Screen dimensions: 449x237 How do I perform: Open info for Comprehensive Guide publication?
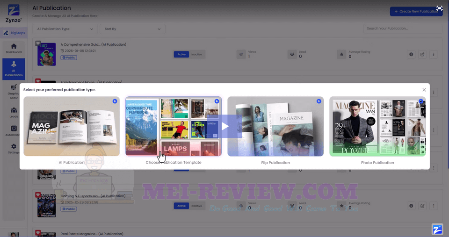click(411, 54)
